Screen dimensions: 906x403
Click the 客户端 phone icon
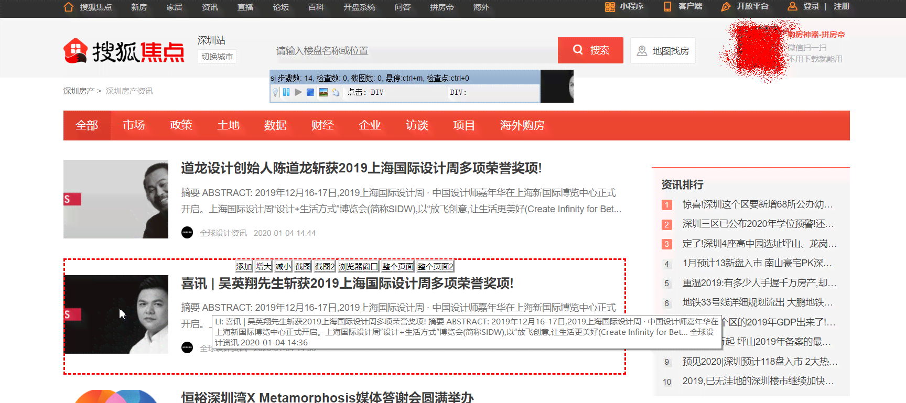coord(667,7)
